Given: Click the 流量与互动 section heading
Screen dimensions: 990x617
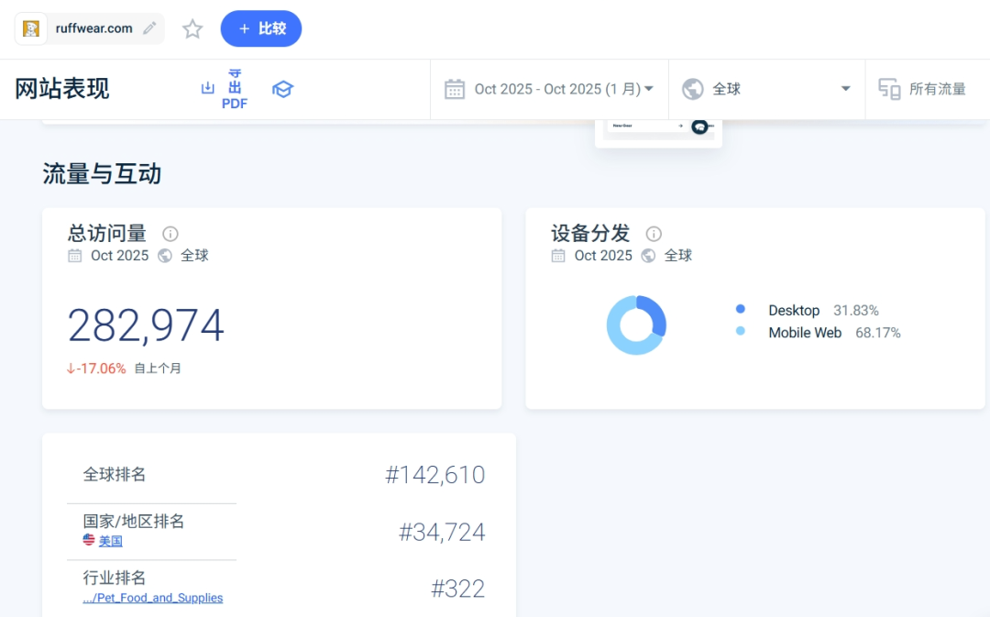Looking at the screenshot, I should (x=102, y=173).
